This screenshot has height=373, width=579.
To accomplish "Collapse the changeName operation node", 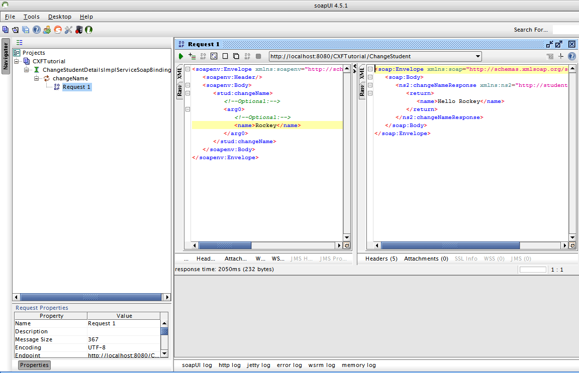I will point(37,78).
